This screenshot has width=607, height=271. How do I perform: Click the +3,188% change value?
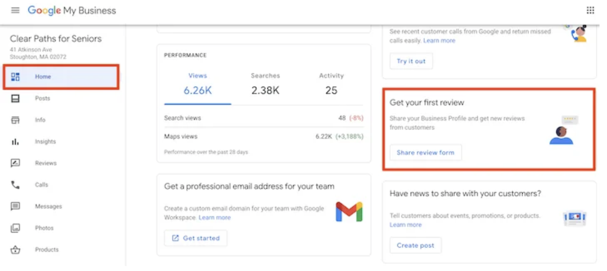tap(350, 136)
